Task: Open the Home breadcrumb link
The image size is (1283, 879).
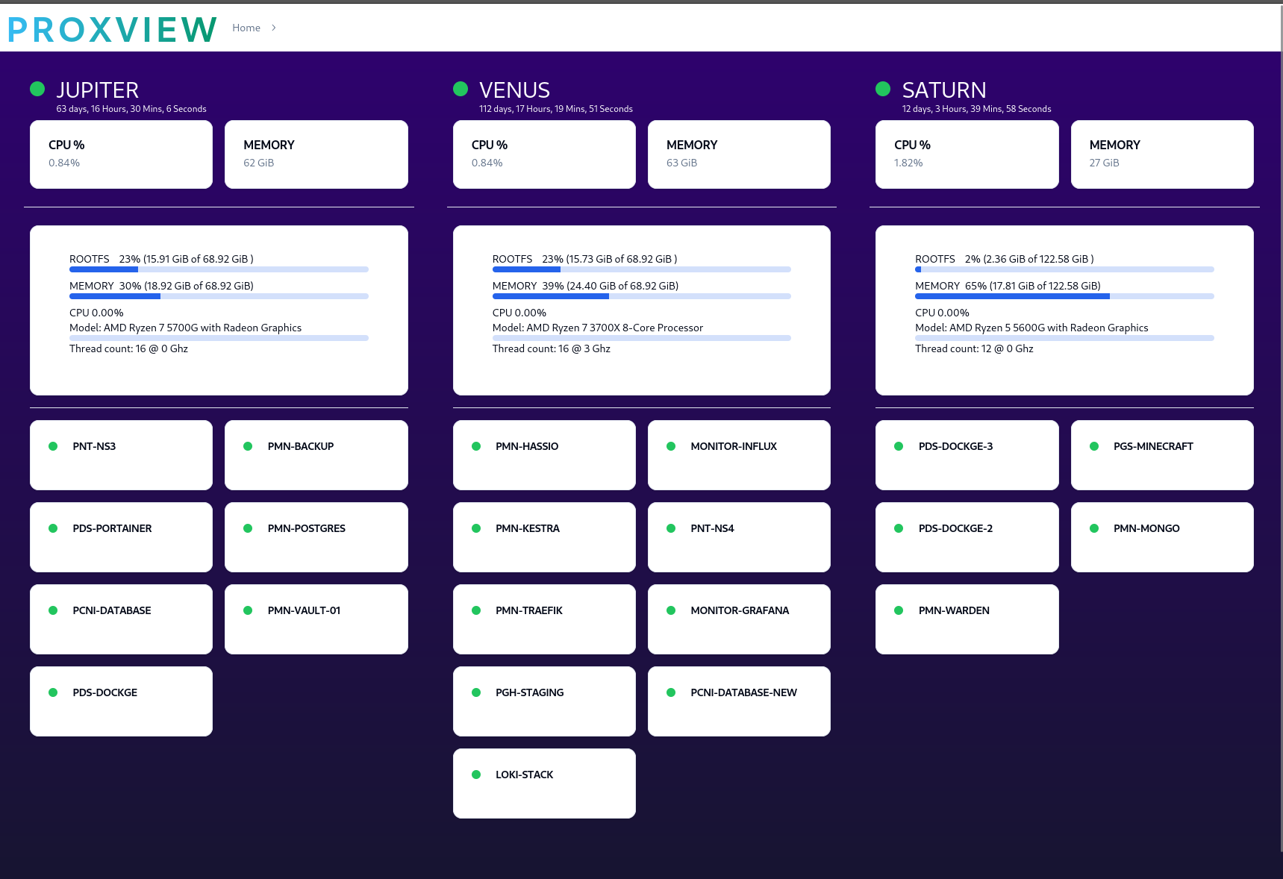Action: pos(246,28)
